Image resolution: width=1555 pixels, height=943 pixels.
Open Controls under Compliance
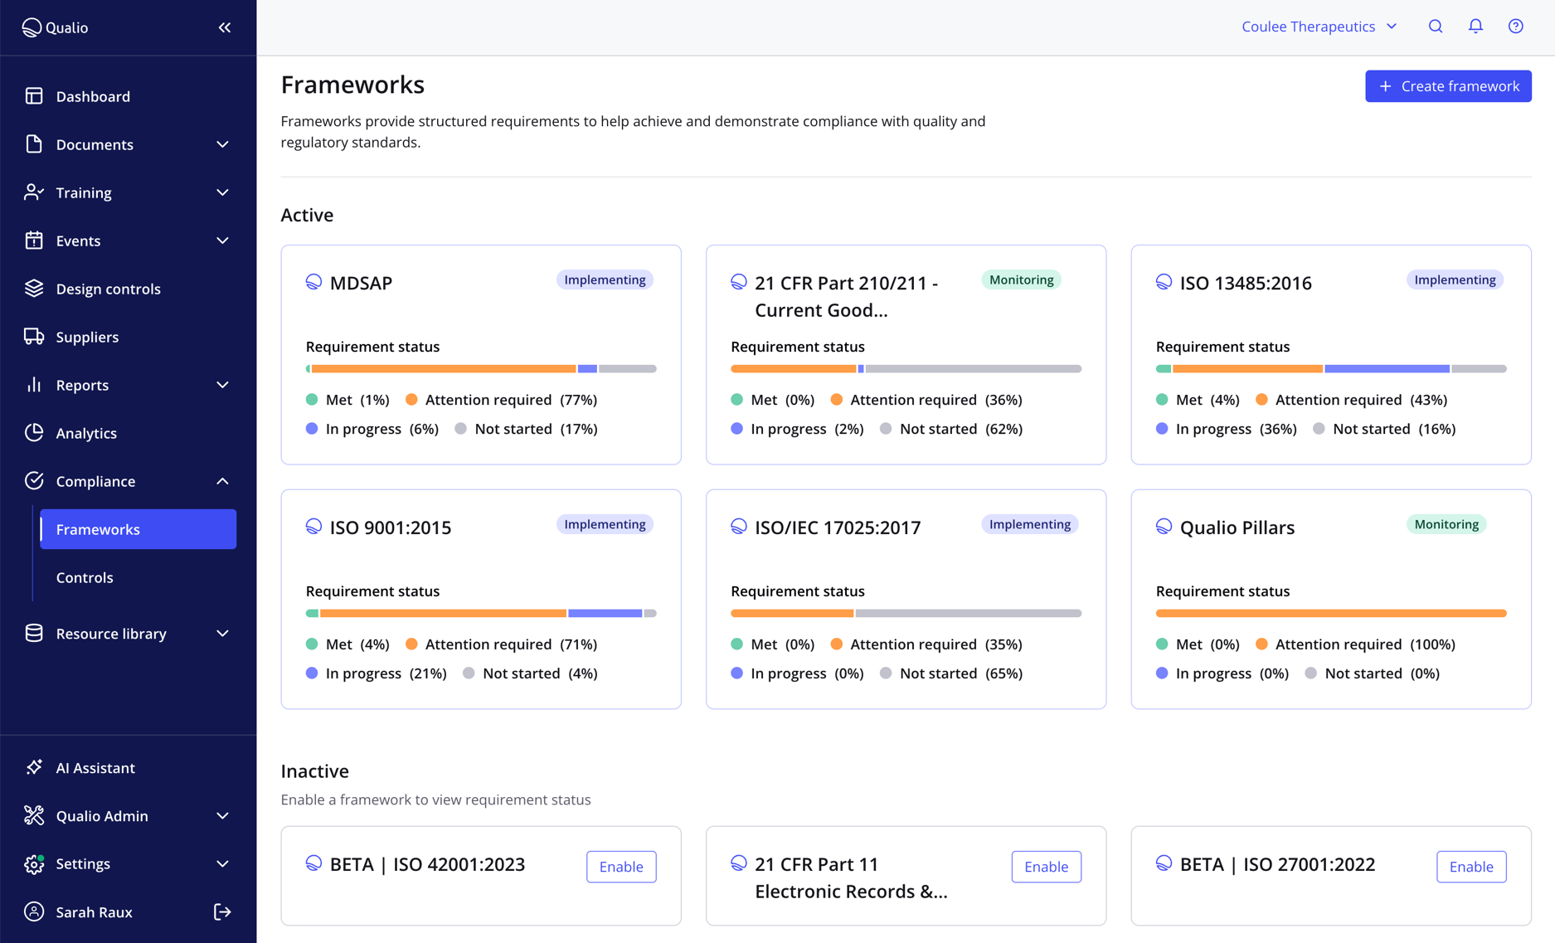(x=84, y=577)
